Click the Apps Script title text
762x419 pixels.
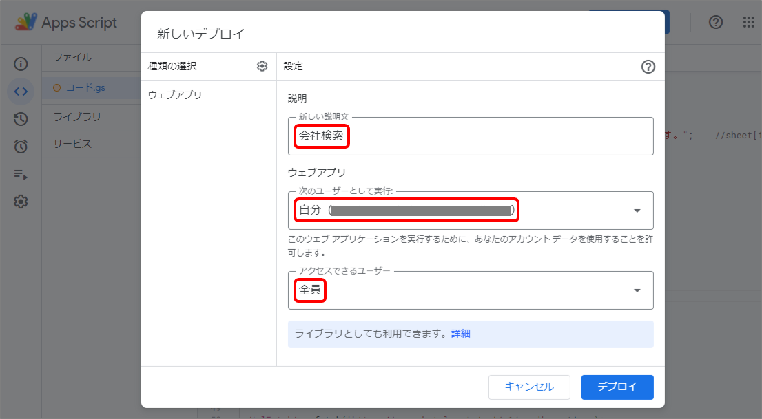click(79, 22)
